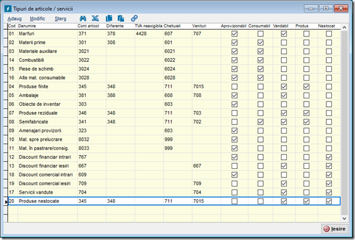
Task: Click the vertical scrollbar thumb
Action: (x=344, y=123)
